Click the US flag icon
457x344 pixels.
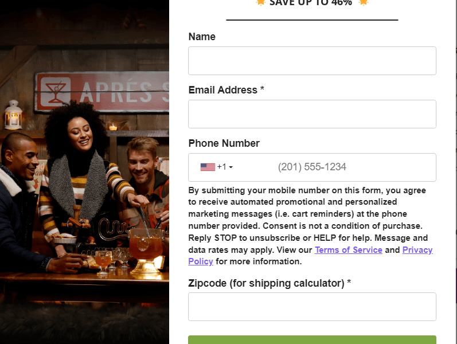pos(208,167)
